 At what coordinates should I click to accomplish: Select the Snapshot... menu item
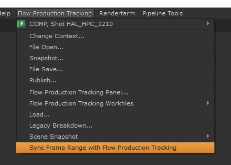[46, 58]
